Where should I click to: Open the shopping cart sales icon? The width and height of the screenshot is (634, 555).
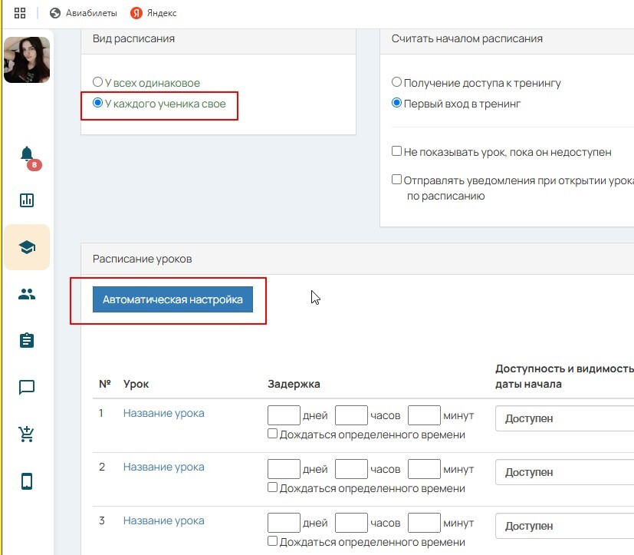click(x=27, y=434)
